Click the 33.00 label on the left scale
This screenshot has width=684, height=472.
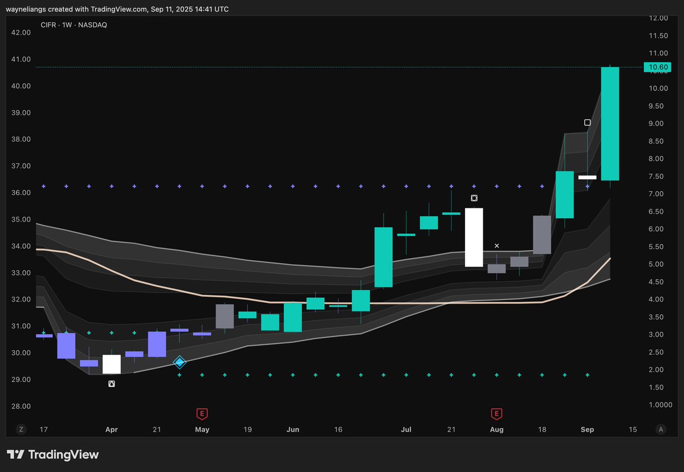(x=21, y=273)
